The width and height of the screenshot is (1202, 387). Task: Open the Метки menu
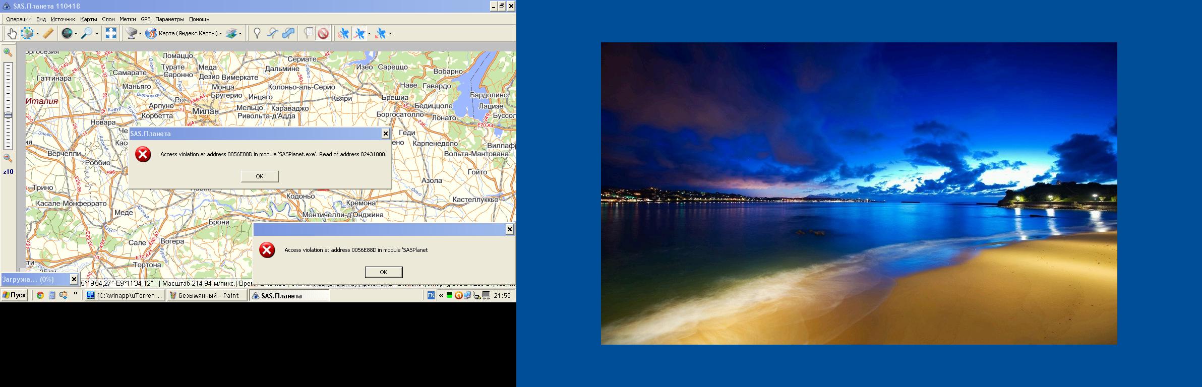click(128, 19)
